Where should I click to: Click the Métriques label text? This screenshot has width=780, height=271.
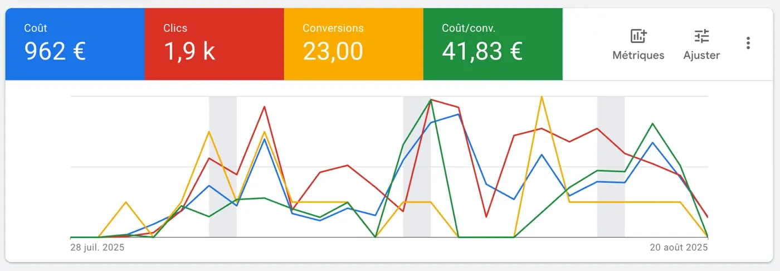click(638, 55)
